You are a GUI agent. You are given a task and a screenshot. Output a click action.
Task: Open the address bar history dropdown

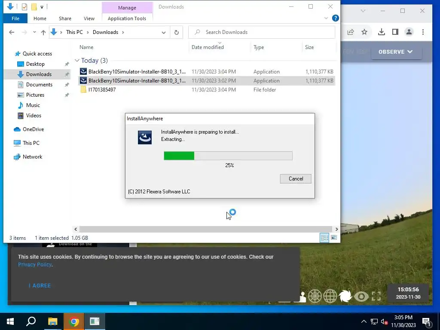[x=164, y=33]
